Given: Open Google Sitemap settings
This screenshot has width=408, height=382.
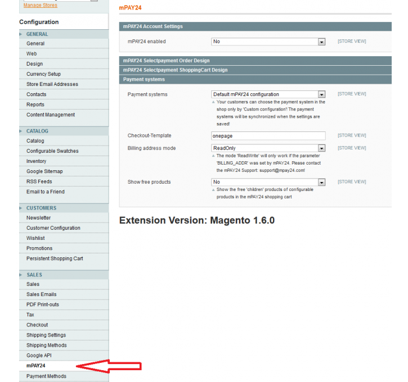Looking at the screenshot, I should [64, 171].
